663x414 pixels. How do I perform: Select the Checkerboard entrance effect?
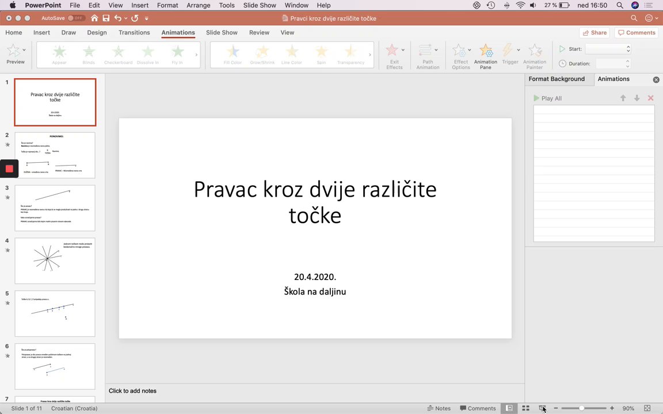[119, 55]
